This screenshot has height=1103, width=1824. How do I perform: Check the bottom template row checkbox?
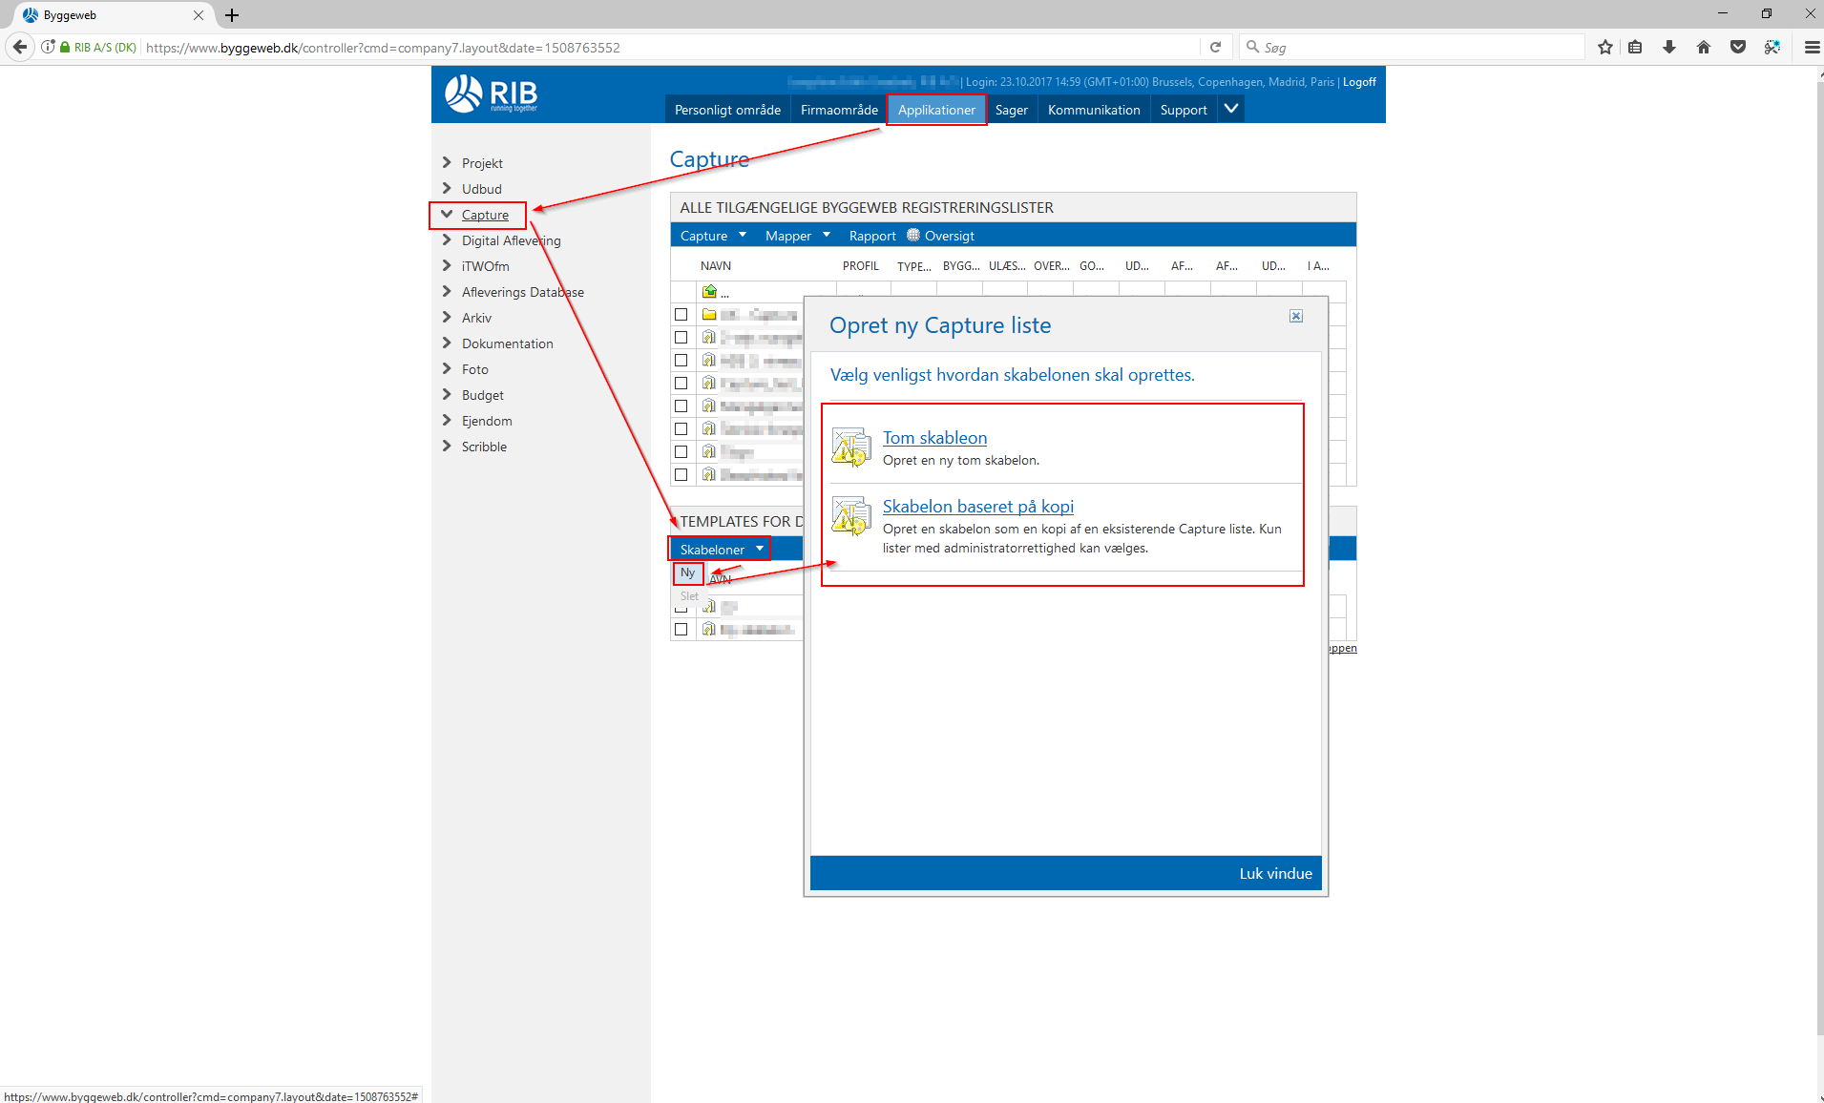(x=681, y=629)
